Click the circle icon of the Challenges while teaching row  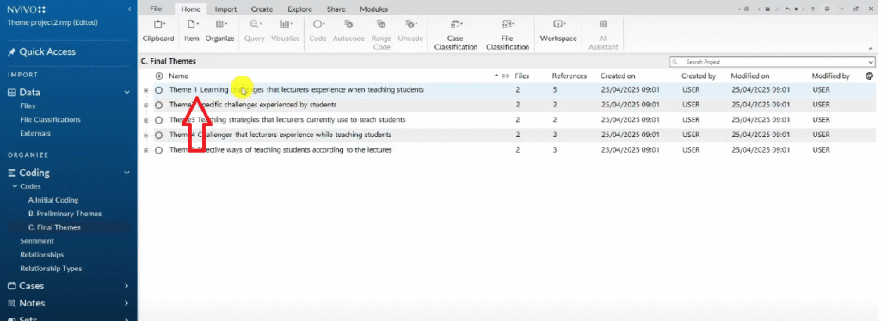click(159, 135)
